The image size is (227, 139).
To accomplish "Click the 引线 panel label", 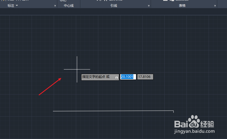I will pyautogui.click(x=114, y=5).
